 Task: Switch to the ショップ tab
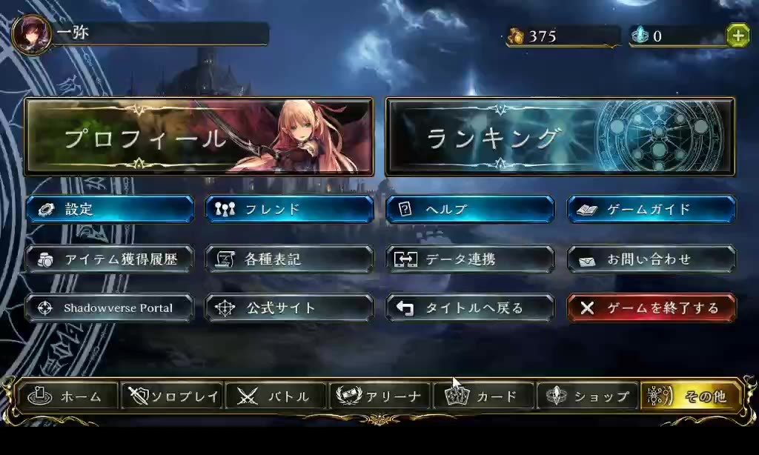pos(588,396)
